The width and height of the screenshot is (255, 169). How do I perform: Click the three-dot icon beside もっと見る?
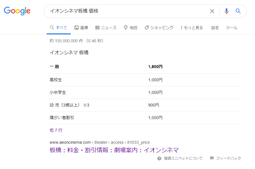[182, 28]
